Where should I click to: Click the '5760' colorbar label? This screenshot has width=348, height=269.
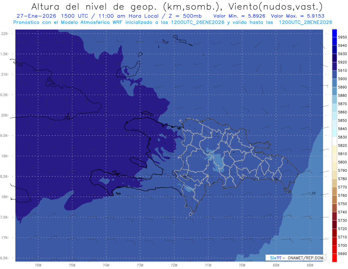342,195
